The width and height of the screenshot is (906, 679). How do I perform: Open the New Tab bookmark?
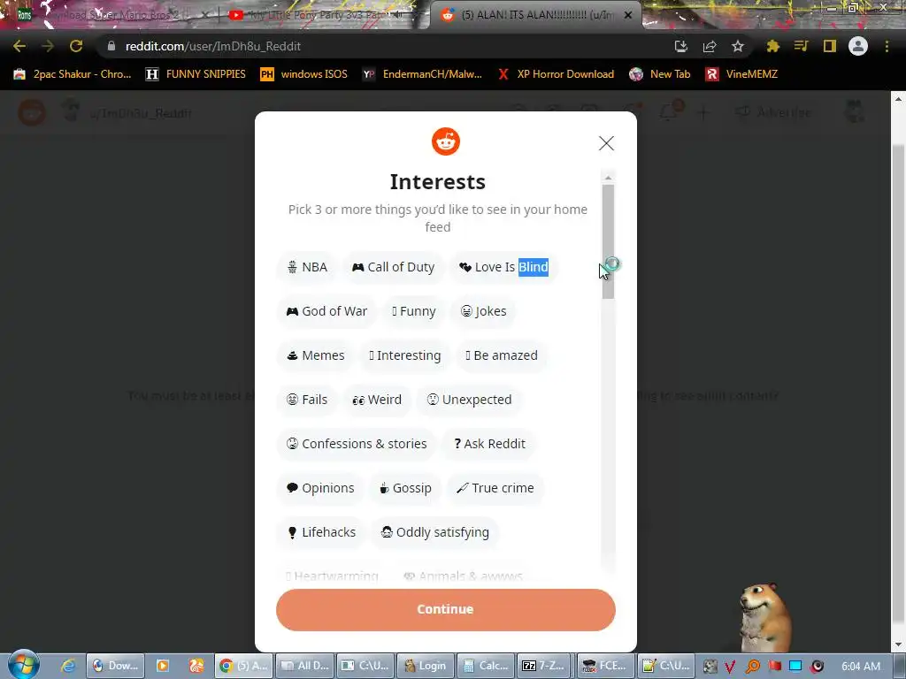660,74
